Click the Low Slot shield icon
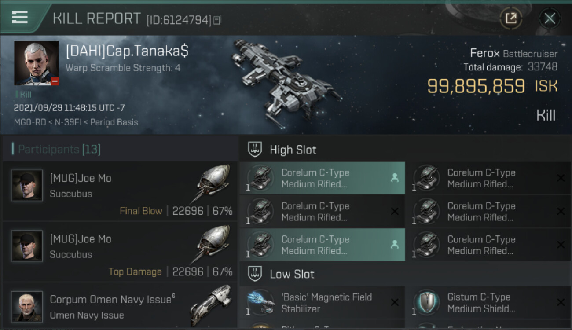This screenshot has height=330, width=572. [255, 274]
